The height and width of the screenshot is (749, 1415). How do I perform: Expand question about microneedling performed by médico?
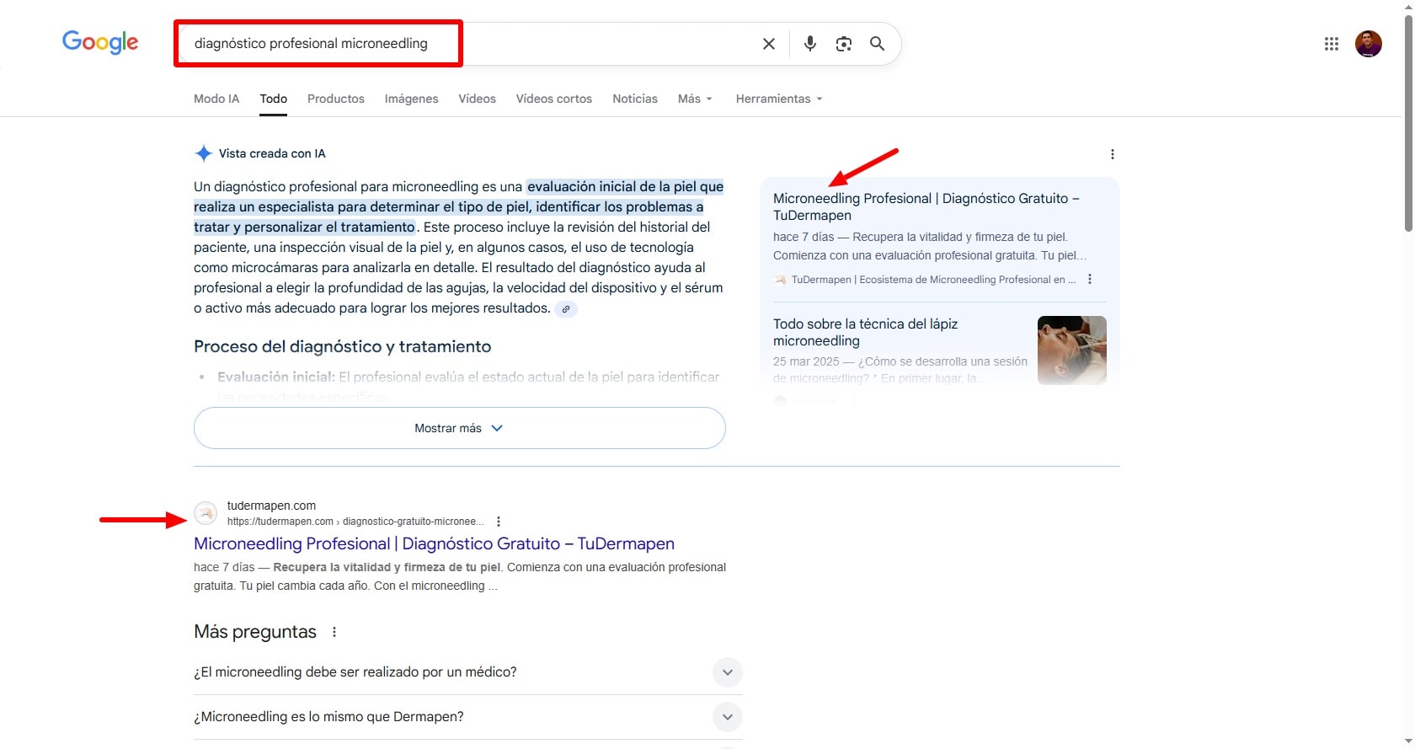point(727,672)
